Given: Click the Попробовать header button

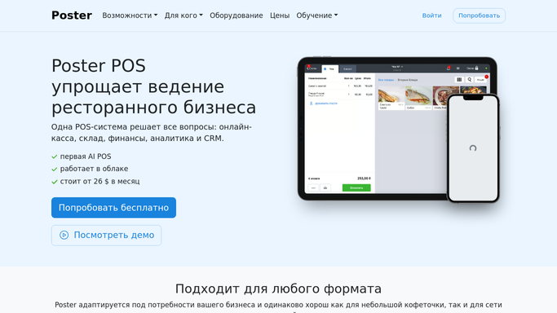Looking at the screenshot, I should click(x=479, y=15).
